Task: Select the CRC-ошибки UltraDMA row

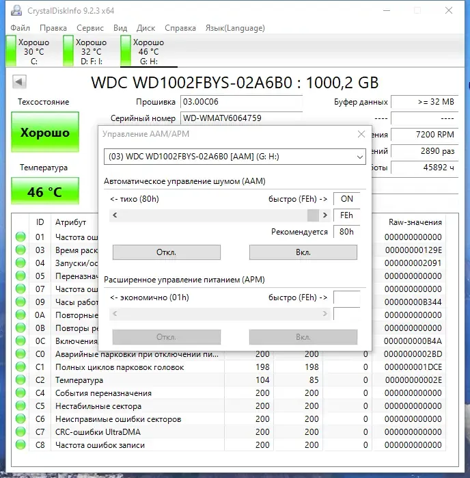Action: pos(230,432)
